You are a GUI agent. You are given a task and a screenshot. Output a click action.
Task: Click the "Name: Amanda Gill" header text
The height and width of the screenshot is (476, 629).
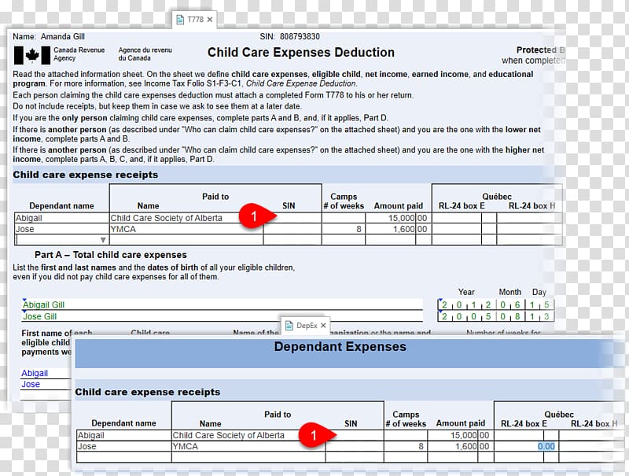(x=49, y=36)
